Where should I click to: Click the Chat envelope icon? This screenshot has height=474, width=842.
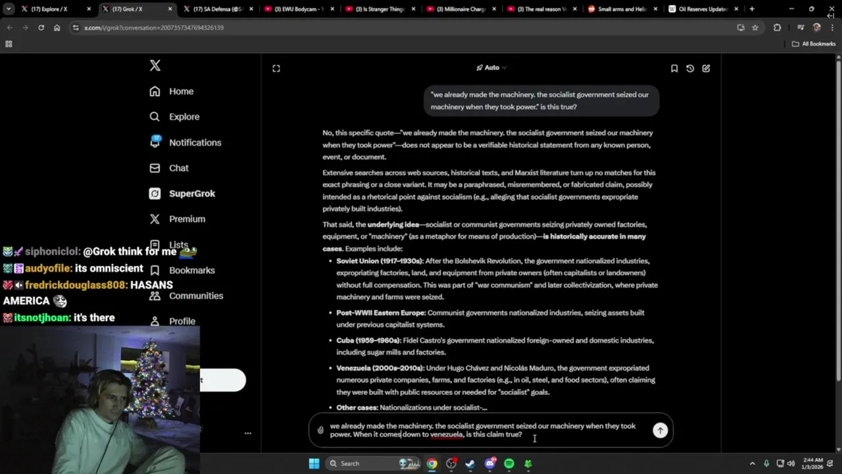[155, 168]
